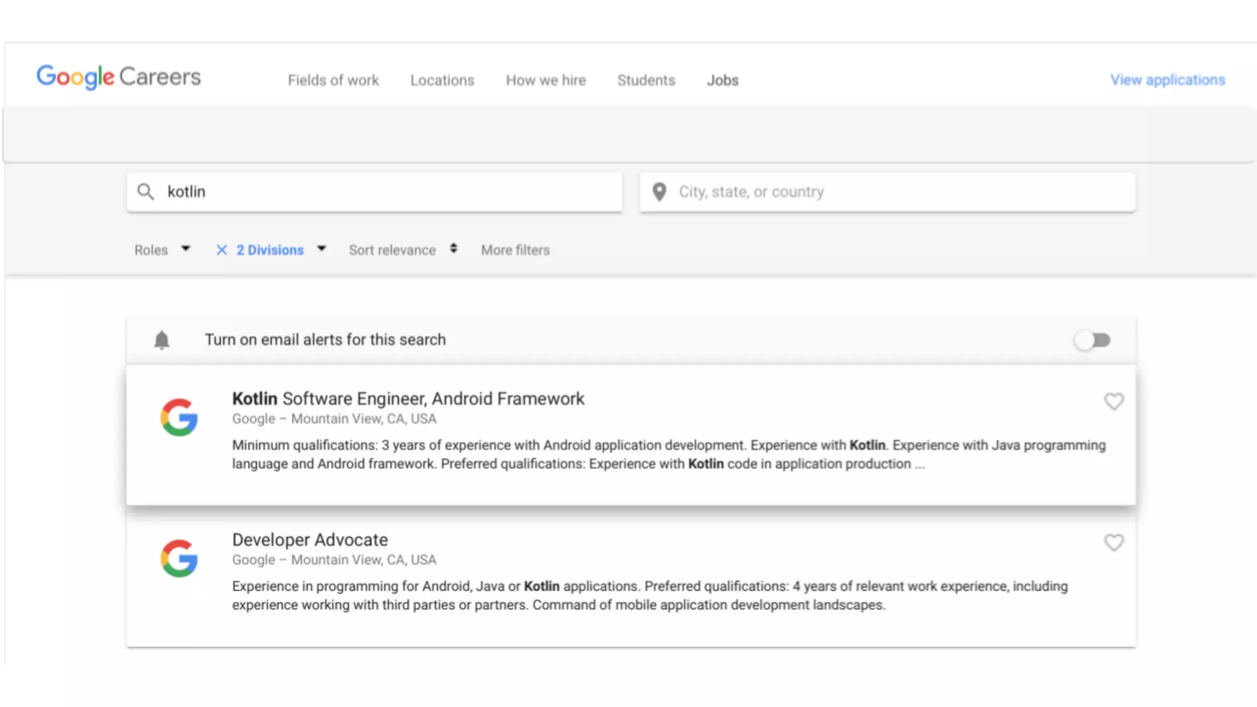This screenshot has width=1257, height=707.
Task: Click Google logo beside Developer Advocate listing
Action: click(179, 558)
